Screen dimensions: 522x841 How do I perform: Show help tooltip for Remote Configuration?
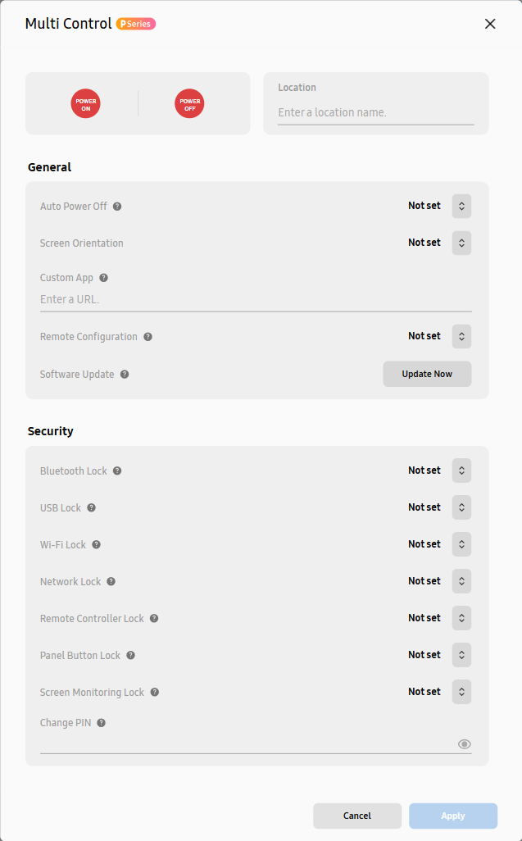click(148, 337)
